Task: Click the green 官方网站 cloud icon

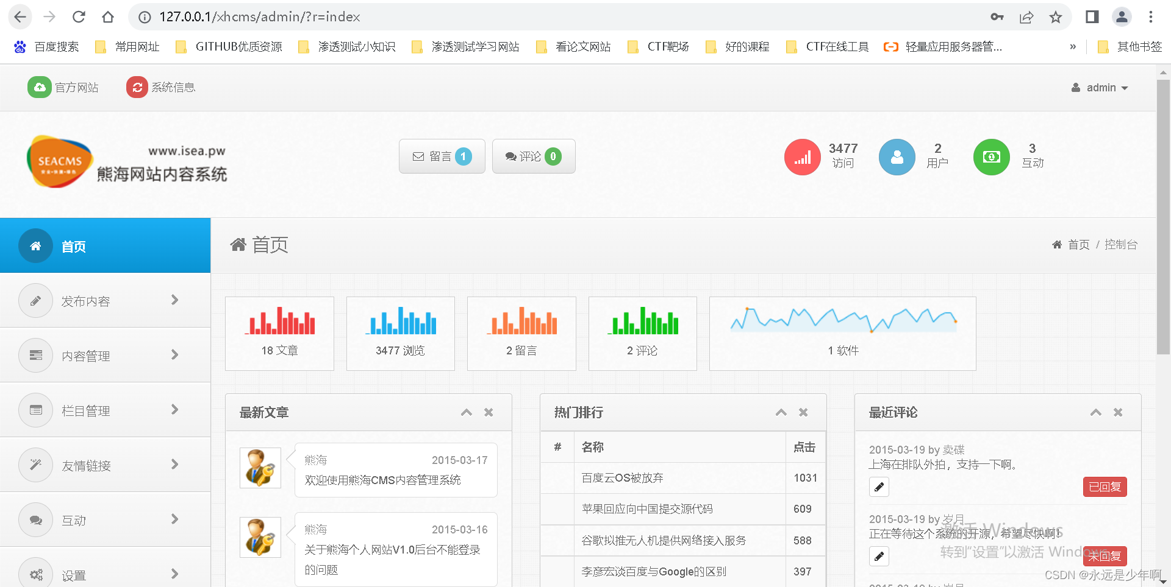Action: 40,88
